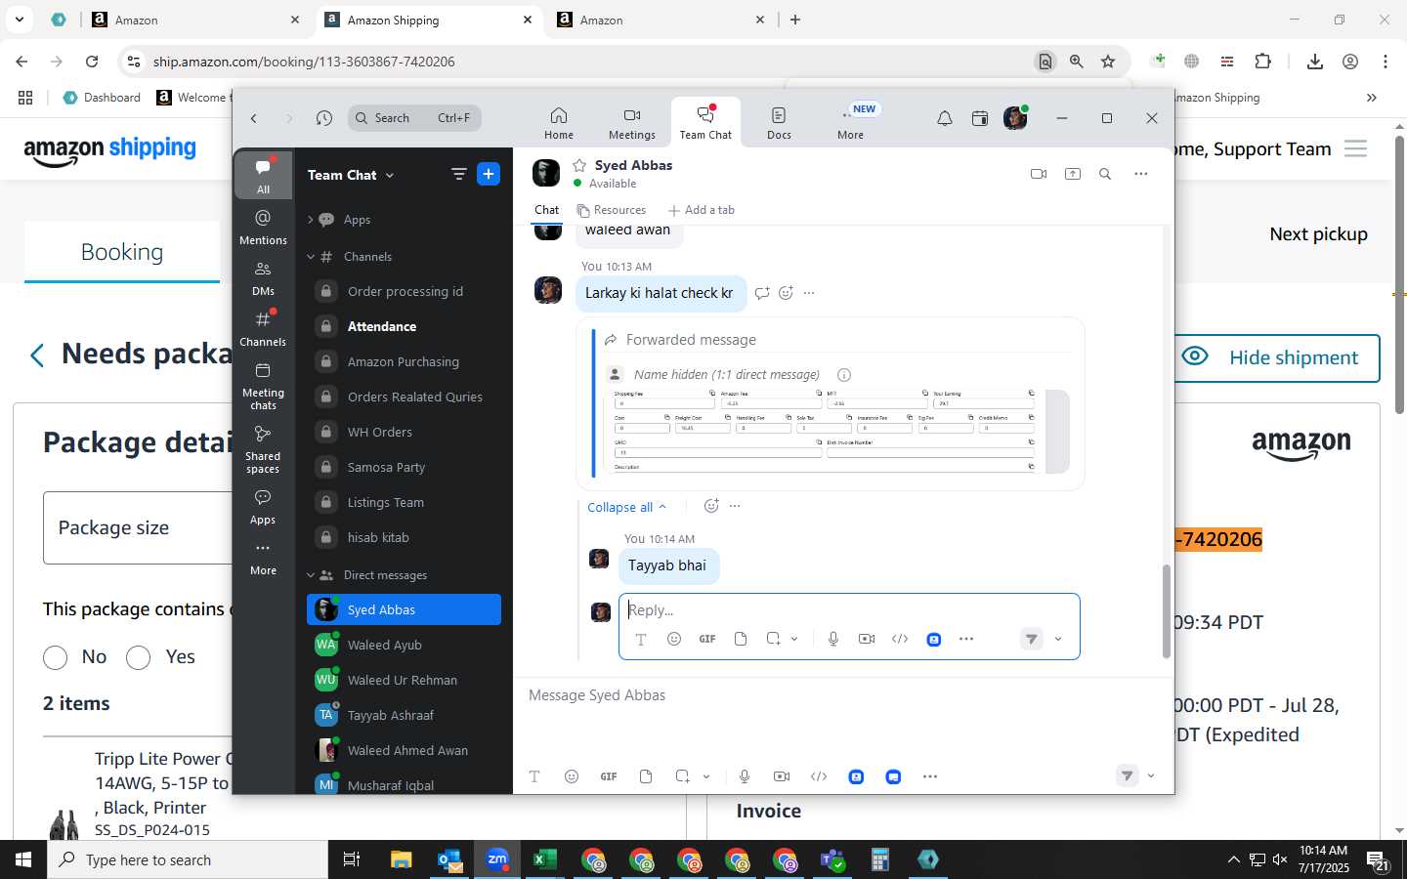The image size is (1407, 879).
Task: Attach a file in the reply box
Action: (741, 639)
